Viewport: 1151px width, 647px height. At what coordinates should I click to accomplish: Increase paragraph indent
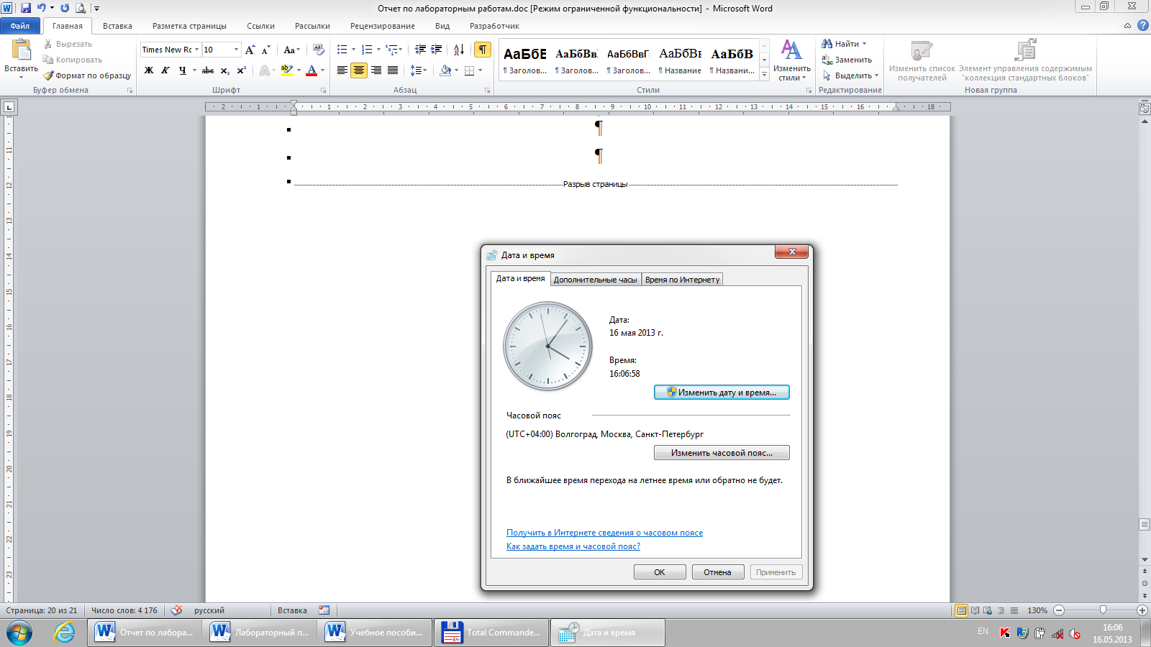[437, 50]
